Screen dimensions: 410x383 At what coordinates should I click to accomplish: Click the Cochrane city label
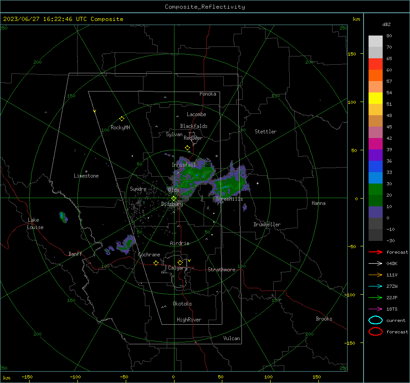pos(149,255)
